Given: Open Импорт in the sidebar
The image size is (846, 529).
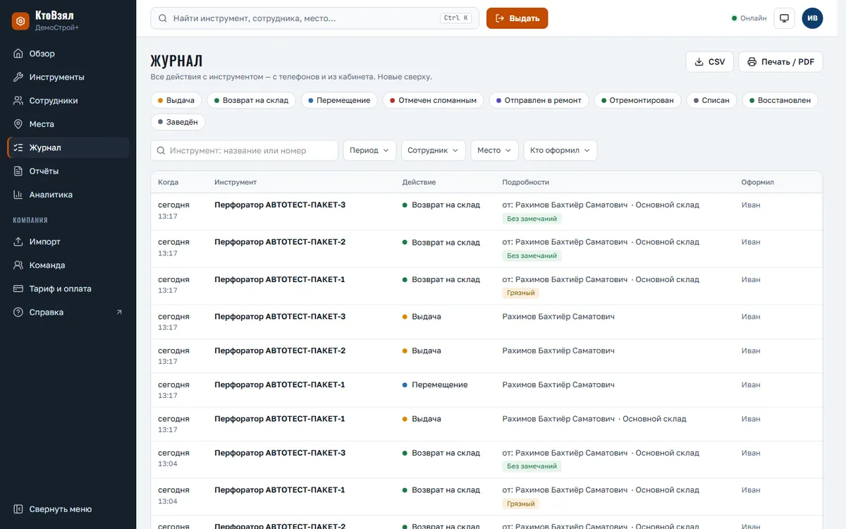Looking at the screenshot, I should point(68,242).
